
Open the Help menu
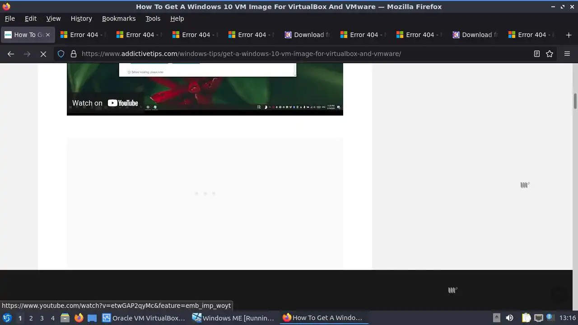pos(177,19)
